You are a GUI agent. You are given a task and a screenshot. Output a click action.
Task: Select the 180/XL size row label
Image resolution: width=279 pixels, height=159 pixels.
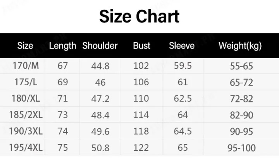tap(26, 98)
